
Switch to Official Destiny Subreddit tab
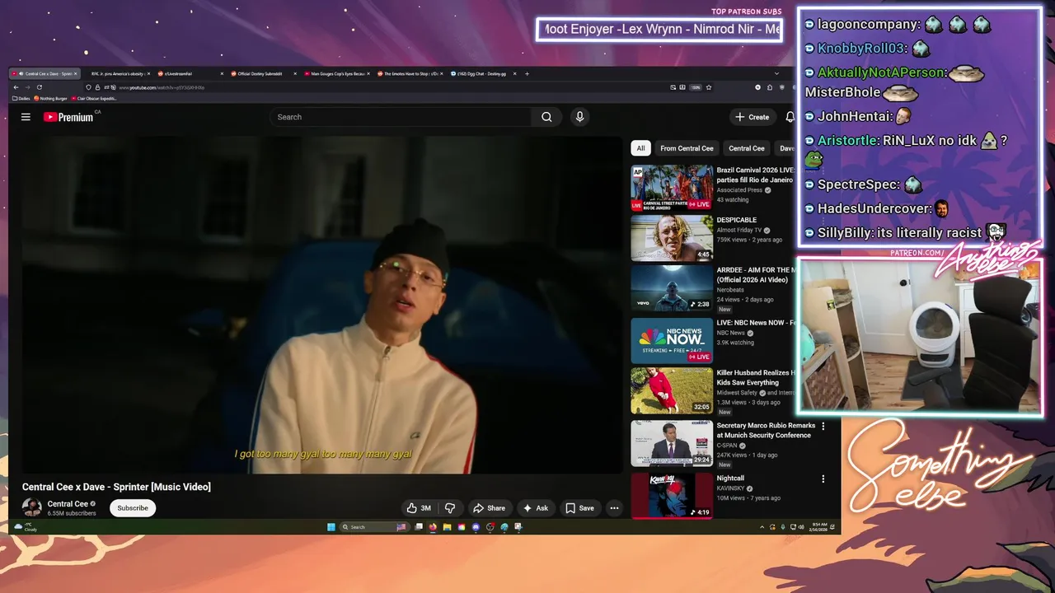coord(262,73)
